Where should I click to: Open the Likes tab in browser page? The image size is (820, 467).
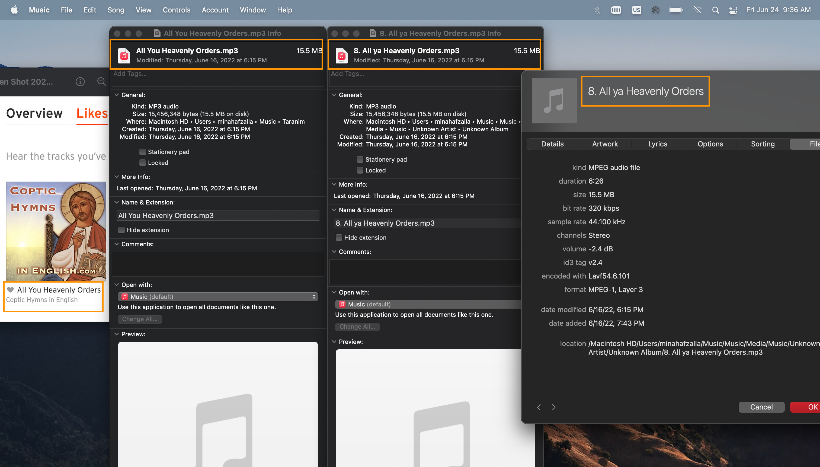point(92,114)
